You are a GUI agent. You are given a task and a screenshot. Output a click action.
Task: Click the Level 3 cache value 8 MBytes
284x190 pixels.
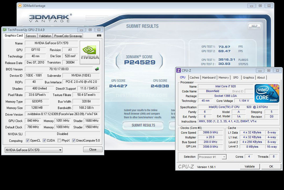pos(252,147)
